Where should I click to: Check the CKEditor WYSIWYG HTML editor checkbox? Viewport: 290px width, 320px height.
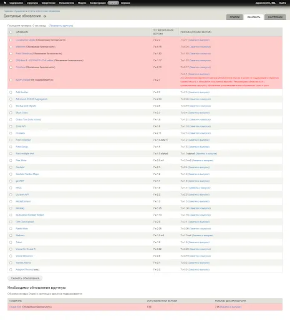(x=11, y=61)
